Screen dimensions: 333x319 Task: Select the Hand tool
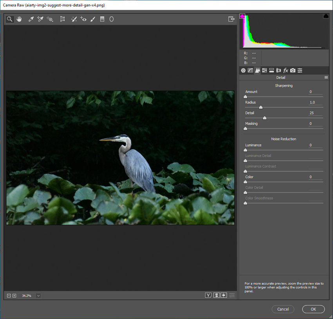(x=19, y=19)
